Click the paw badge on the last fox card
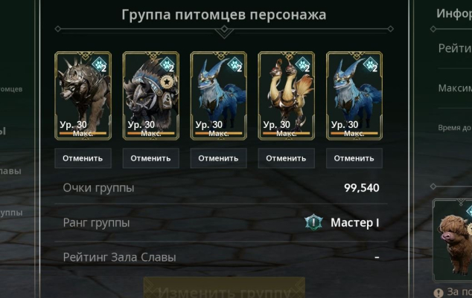Viewport: 472px width, 298px height. pyautogui.click(x=371, y=65)
